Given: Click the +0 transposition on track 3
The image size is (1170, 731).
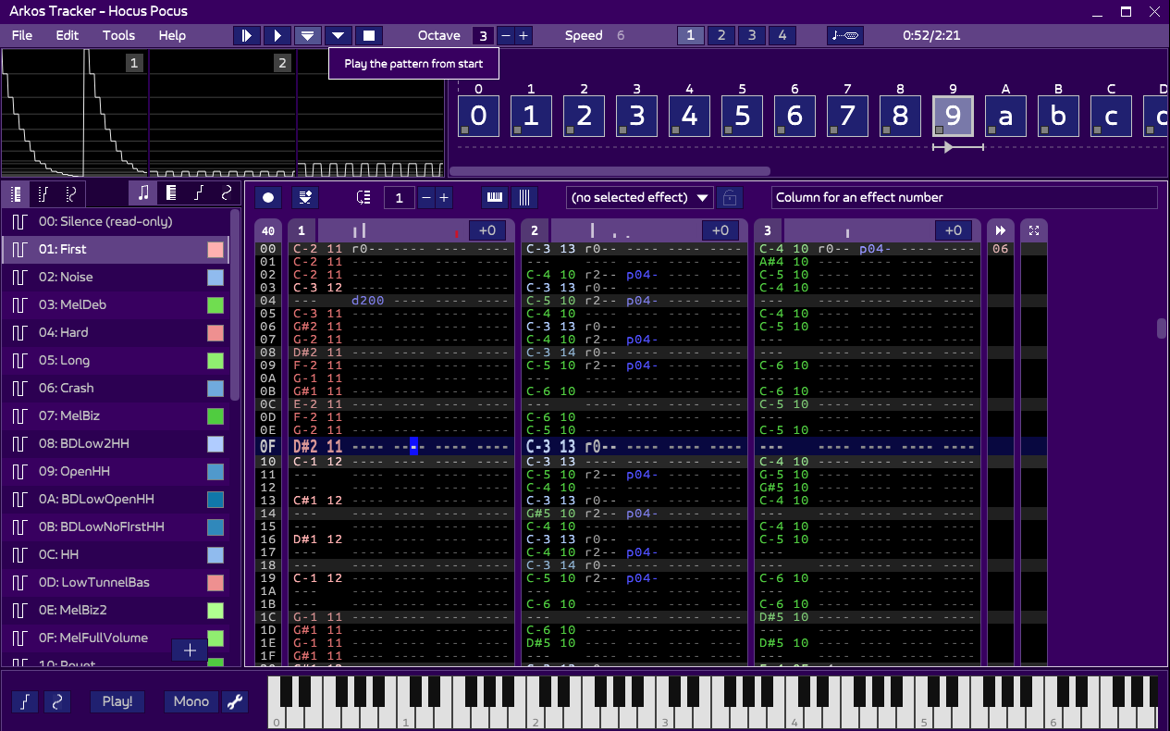Looking at the screenshot, I should (x=954, y=230).
